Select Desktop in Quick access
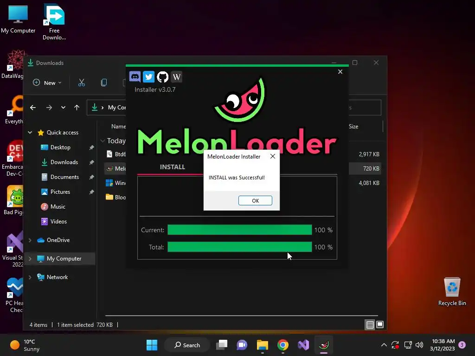The image size is (475, 356). (60, 147)
